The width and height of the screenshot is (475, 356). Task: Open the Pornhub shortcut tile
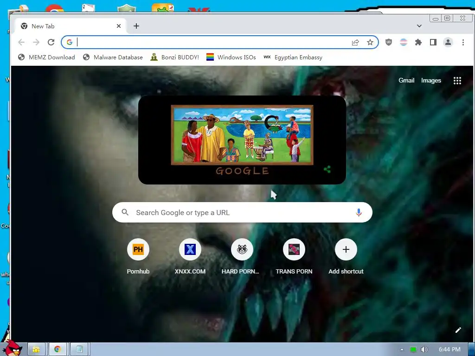[138, 256]
